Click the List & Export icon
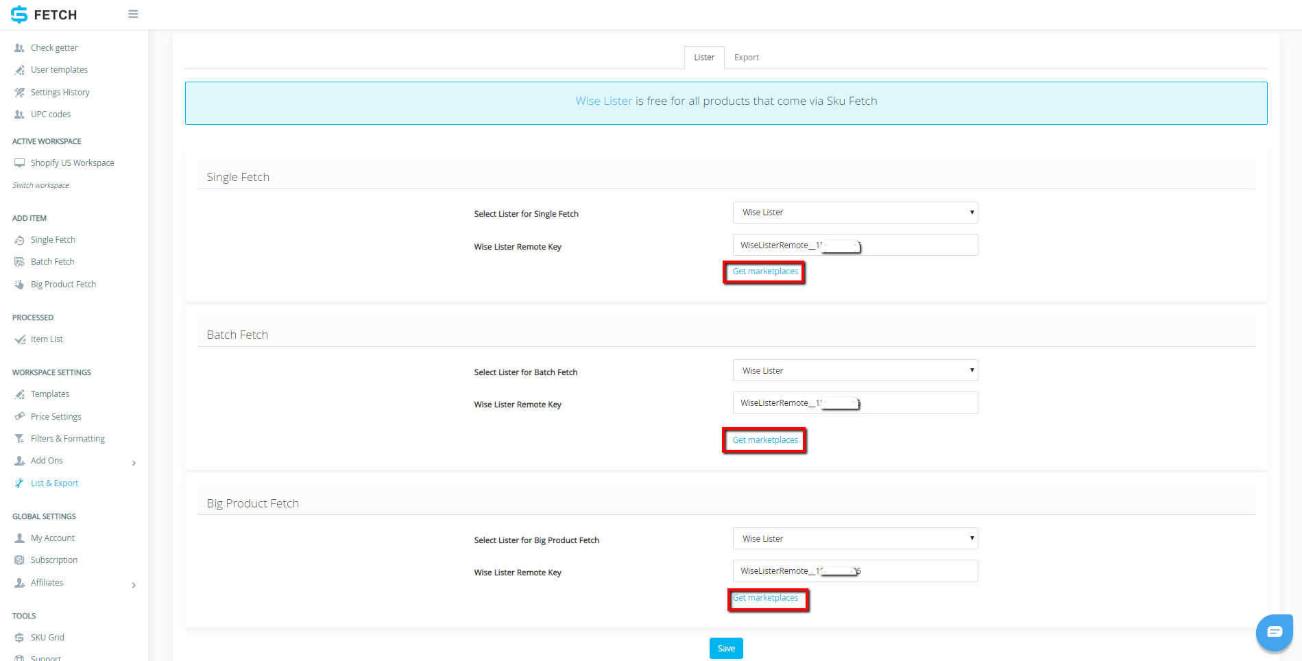Image resolution: width=1302 pixels, height=661 pixels. (19, 483)
